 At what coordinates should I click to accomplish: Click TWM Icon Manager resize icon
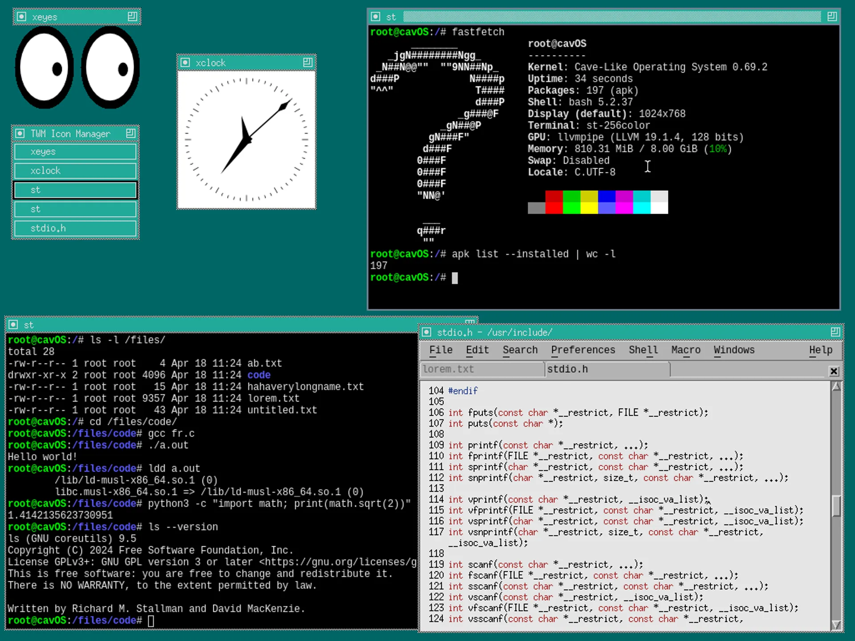pos(130,134)
